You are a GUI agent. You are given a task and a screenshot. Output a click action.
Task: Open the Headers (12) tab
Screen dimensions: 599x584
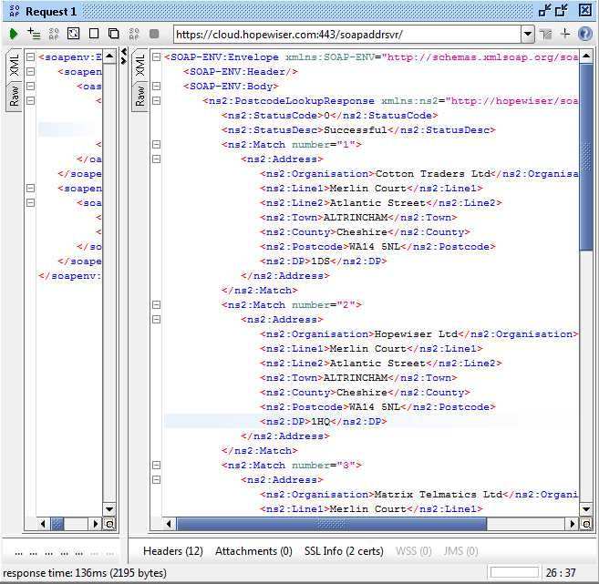[x=173, y=551]
